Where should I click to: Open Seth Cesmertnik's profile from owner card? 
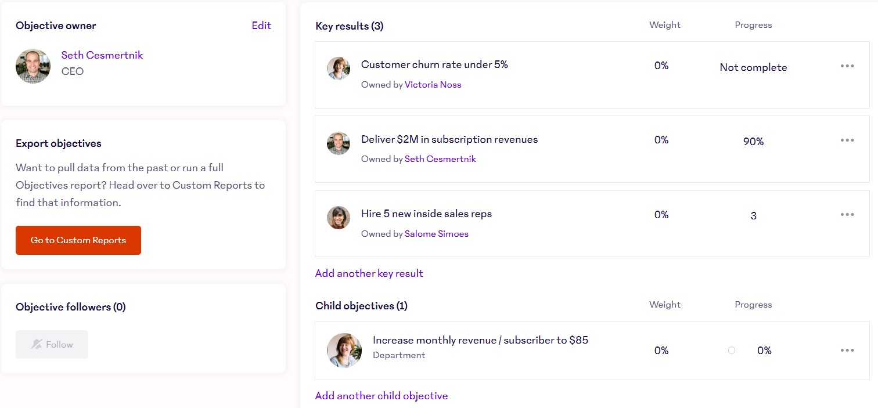(x=102, y=55)
